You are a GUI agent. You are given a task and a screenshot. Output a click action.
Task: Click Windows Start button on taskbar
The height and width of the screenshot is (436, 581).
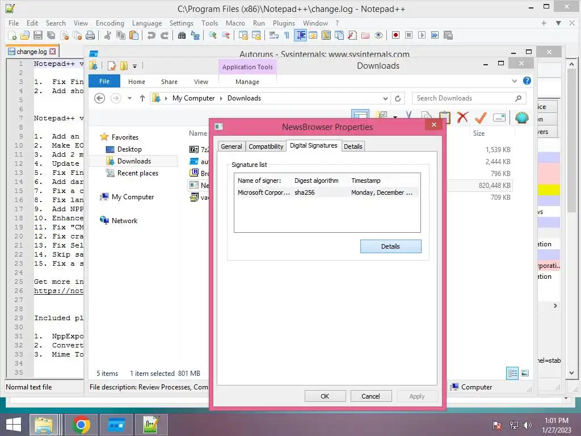[x=14, y=425]
